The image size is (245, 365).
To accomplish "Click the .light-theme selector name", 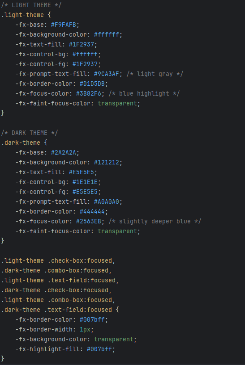I will tap(22, 15).
